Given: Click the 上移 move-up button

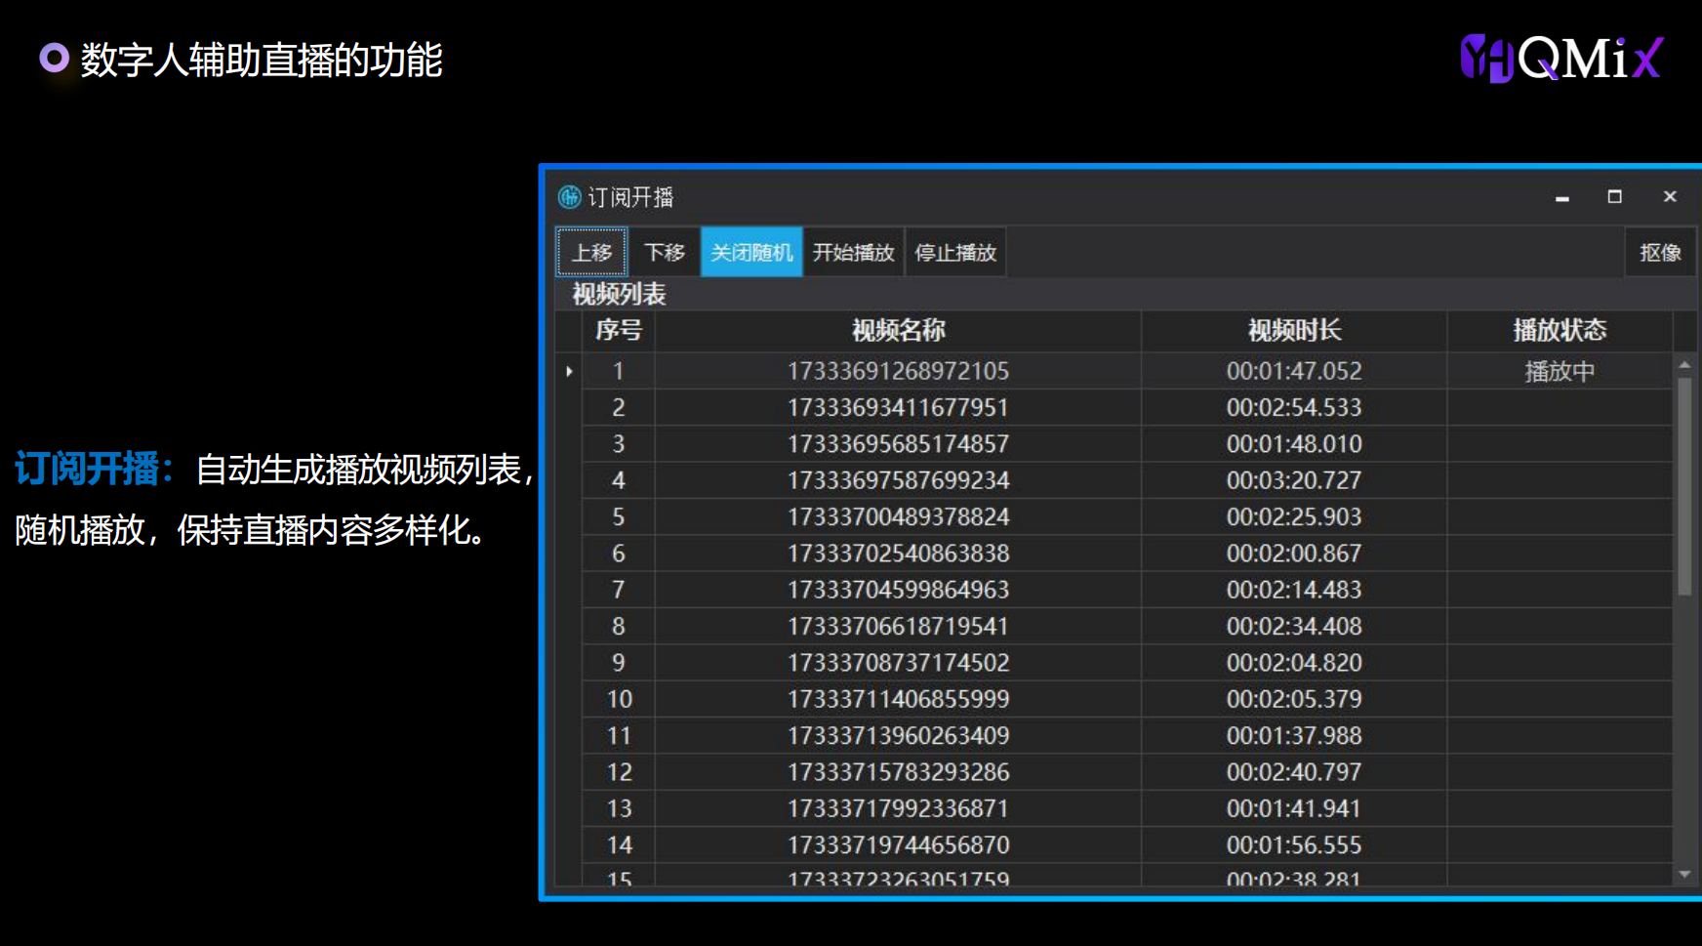Looking at the screenshot, I should (x=591, y=253).
